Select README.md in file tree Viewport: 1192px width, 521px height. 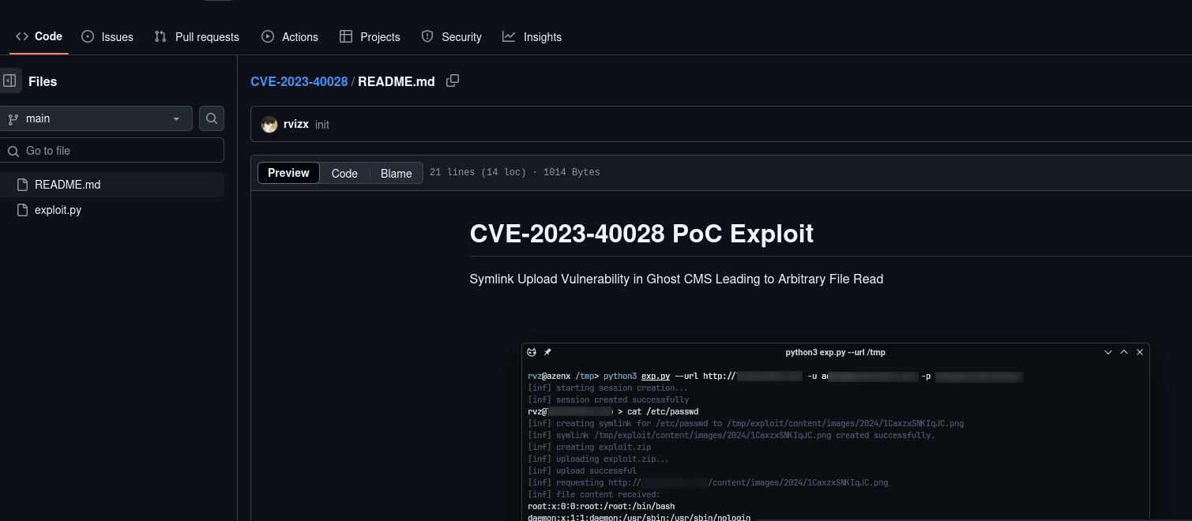(x=112, y=185)
